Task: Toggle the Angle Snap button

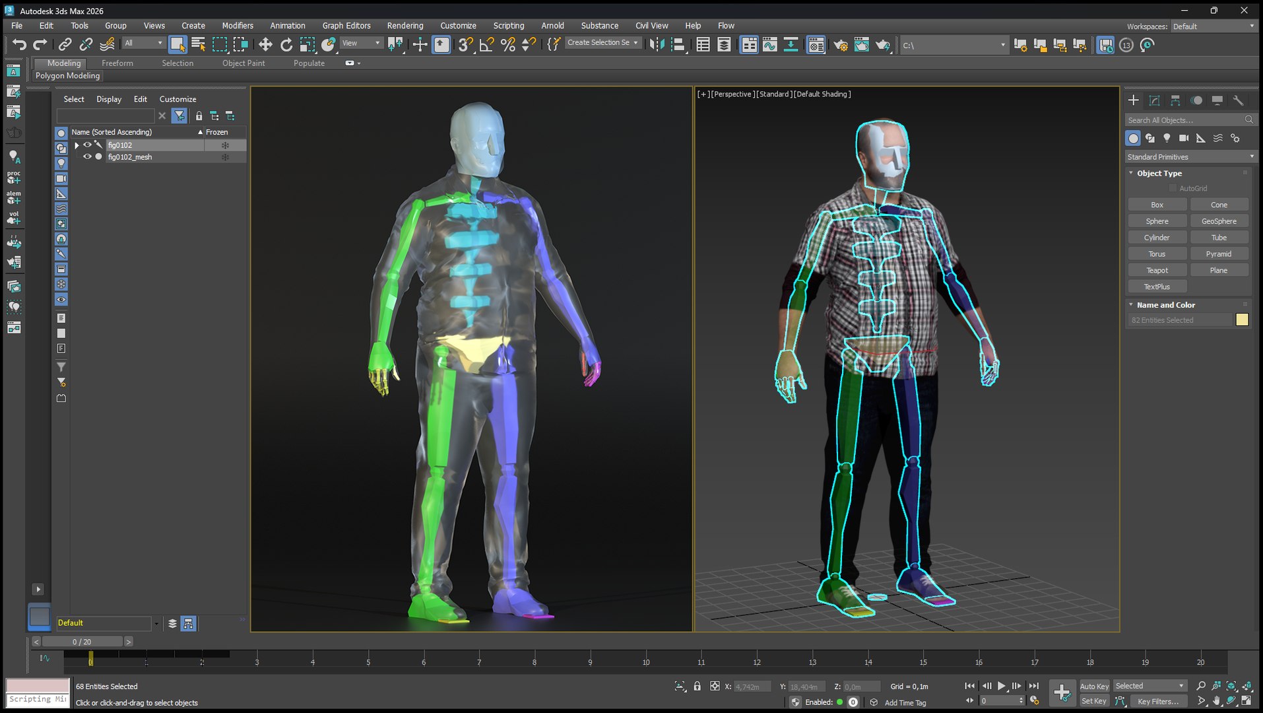Action: 487,45
